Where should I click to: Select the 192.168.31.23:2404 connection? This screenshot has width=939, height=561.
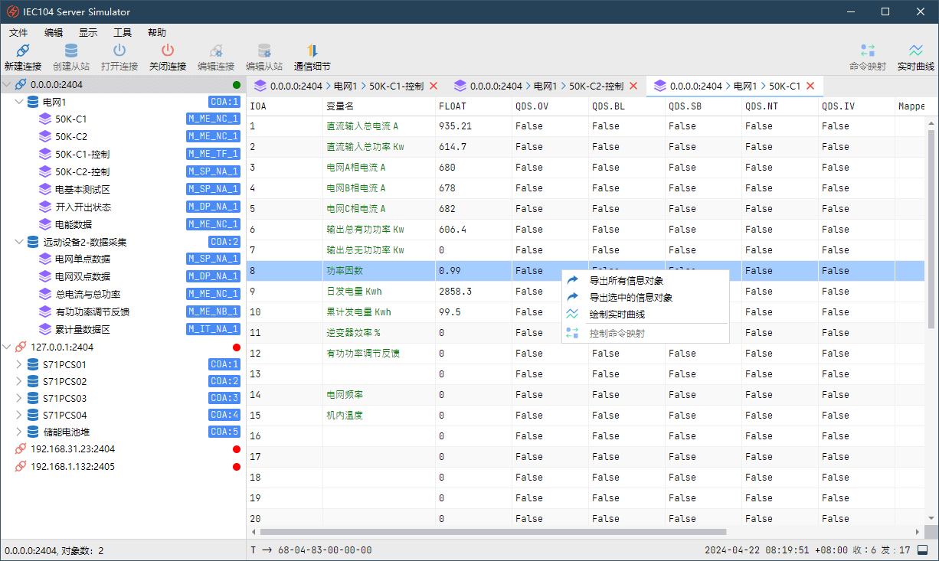pyautogui.click(x=73, y=449)
